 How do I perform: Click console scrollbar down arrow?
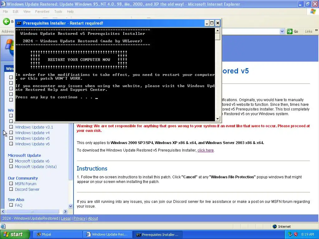(x=217, y=119)
